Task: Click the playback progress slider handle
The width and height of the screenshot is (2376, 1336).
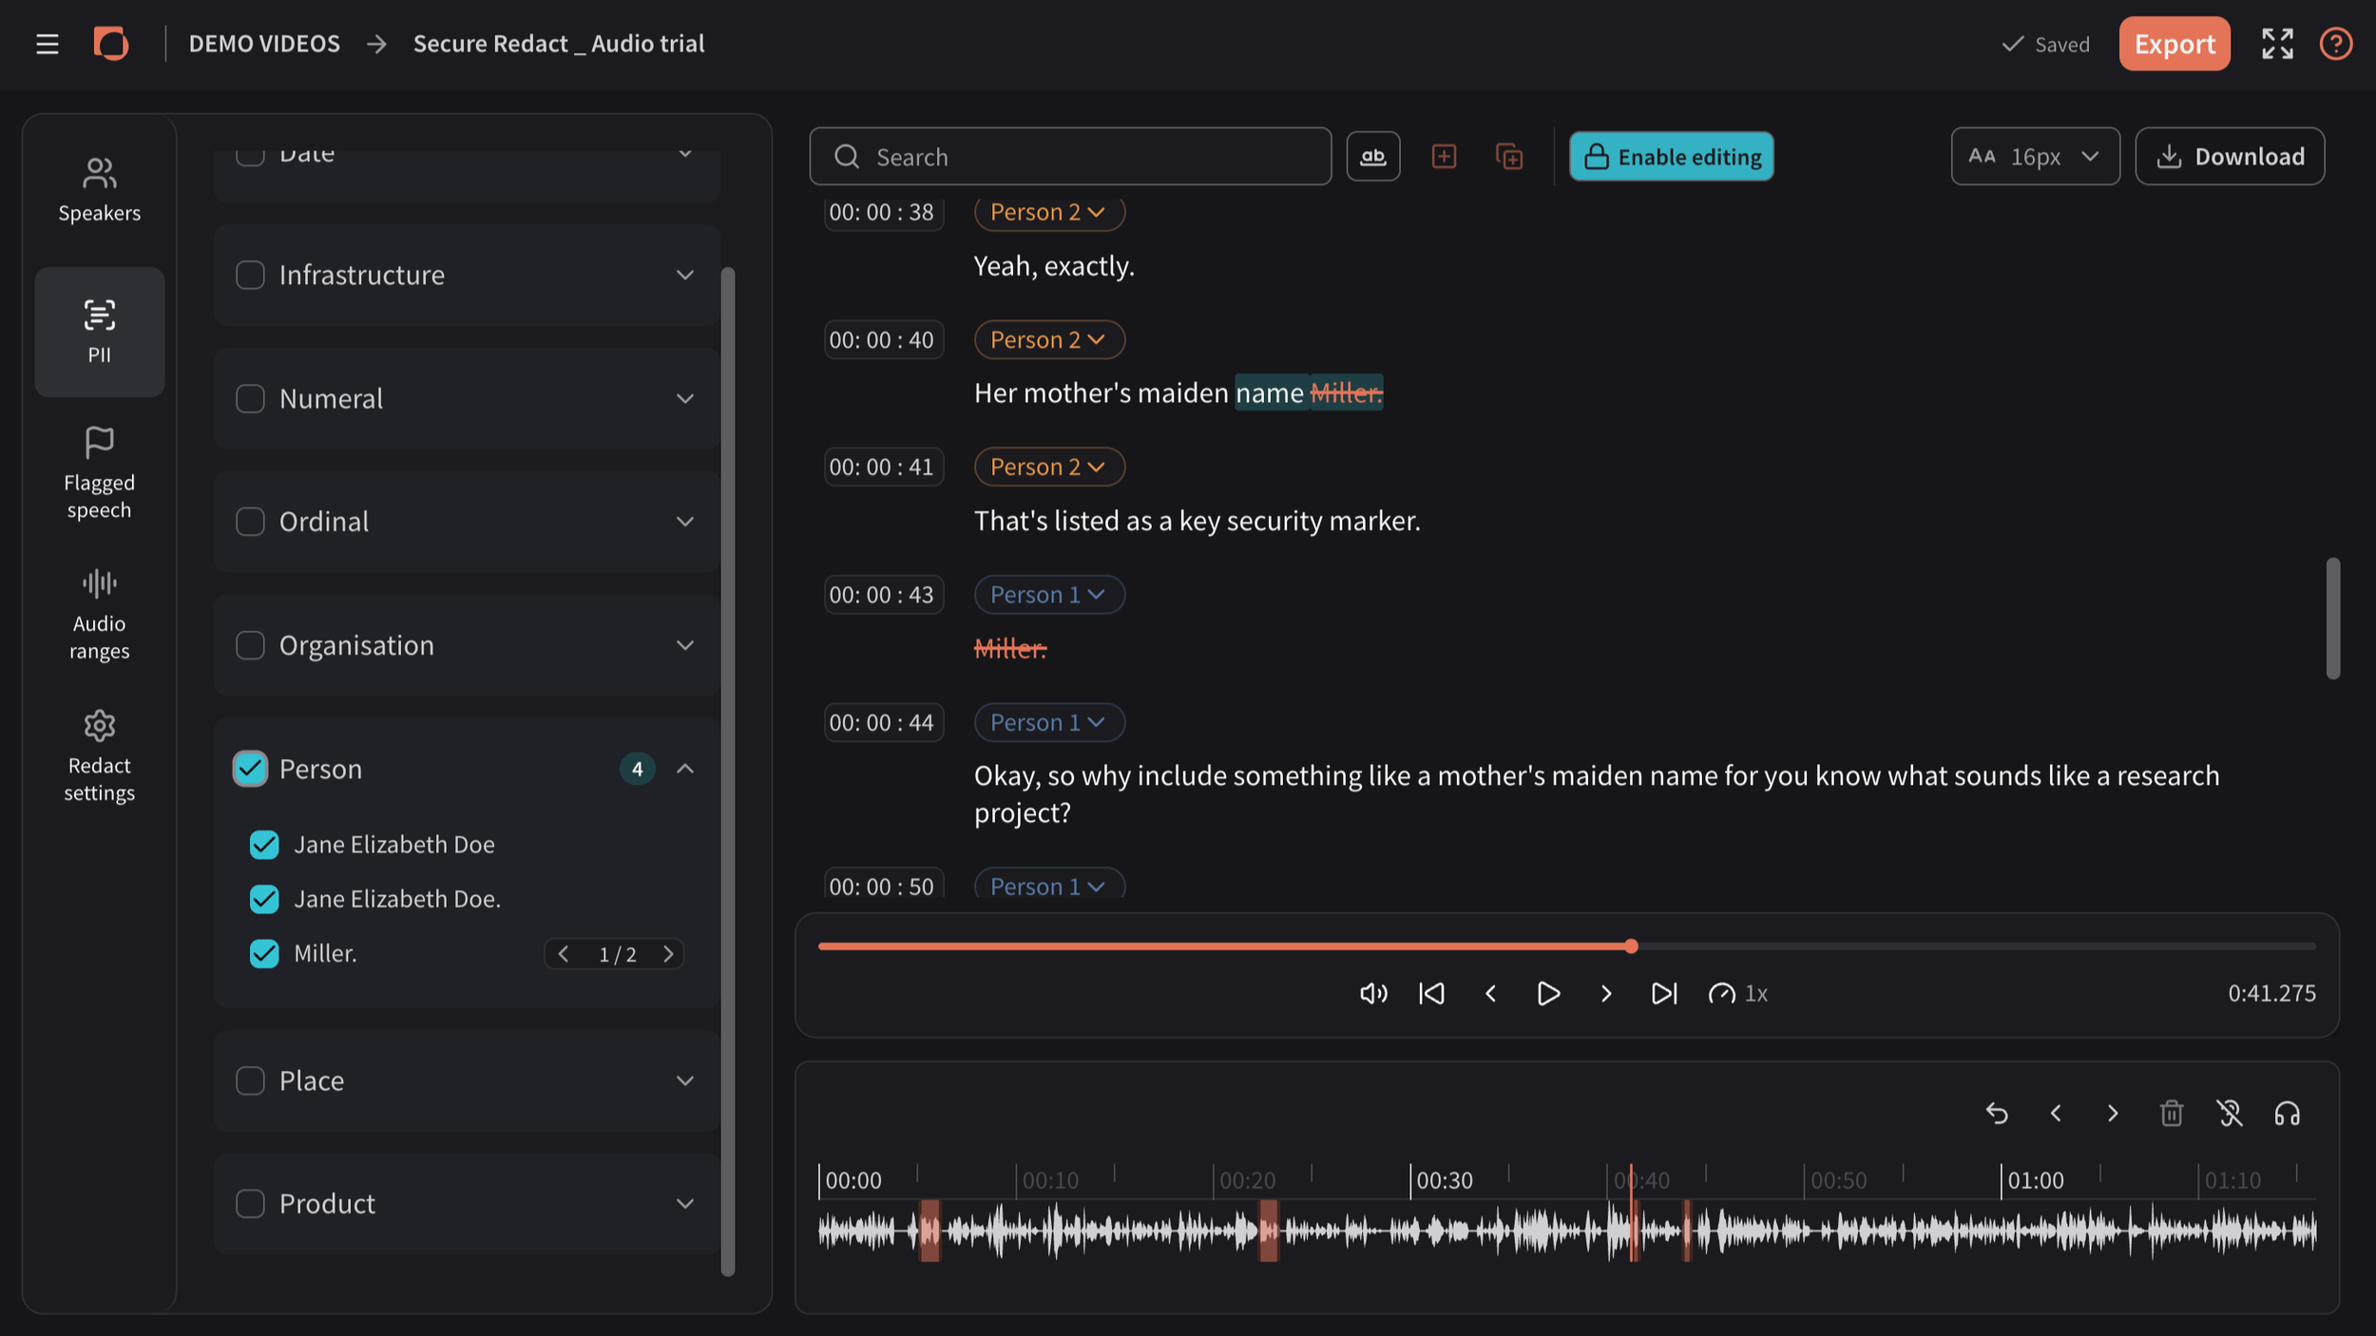Action: coord(1631,946)
